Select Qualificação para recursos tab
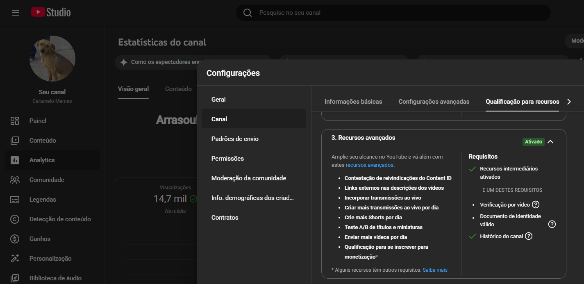 pyautogui.click(x=522, y=102)
